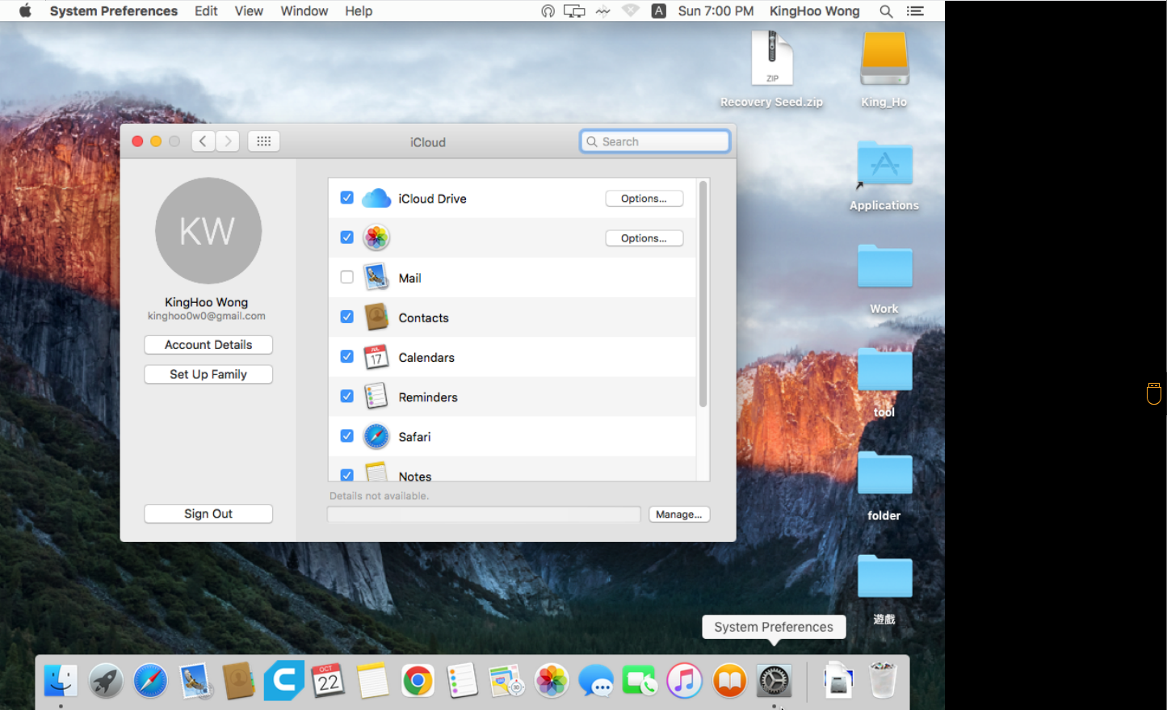This screenshot has width=1167, height=710.
Task: Open the display mirroring menu bar icon
Action: (x=574, y=11)
